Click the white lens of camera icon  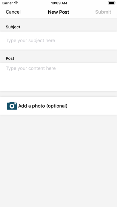click(x=12, y=106)
